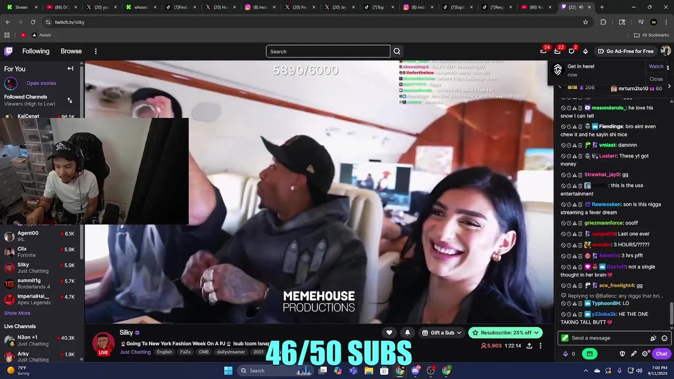Image resolution: width=674 pixels, height=379 pixels.
Task: Follow heart icon under the stream
Action: 389,333
